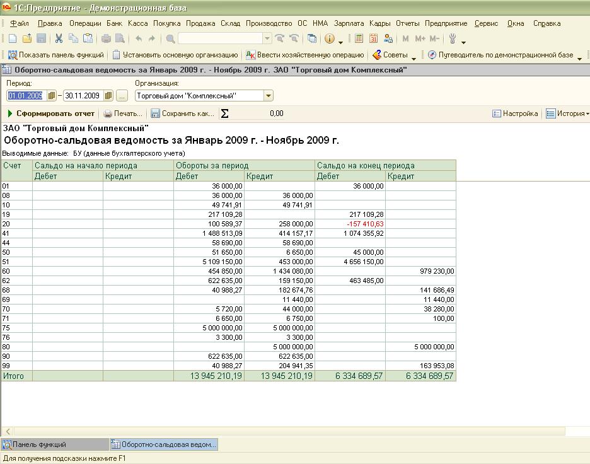Click the Windows list icon in toolbar

(312, 38)
